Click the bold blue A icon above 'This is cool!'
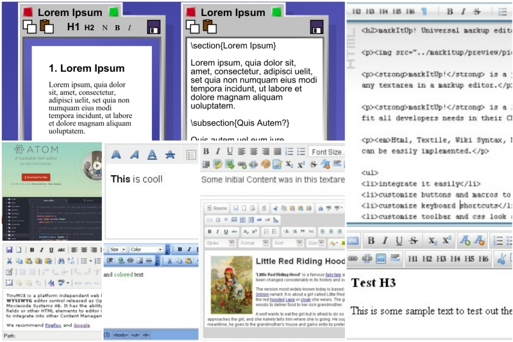This screenshot has height=342, width=513. click(116, 155)
